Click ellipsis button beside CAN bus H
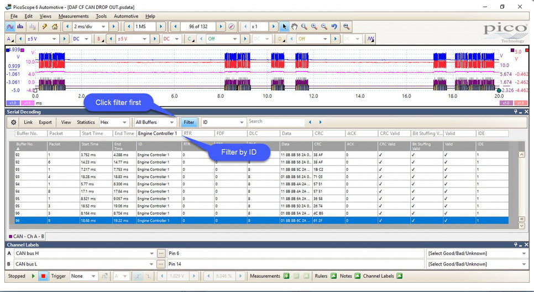534x292 pixels. tap(161, 253)
